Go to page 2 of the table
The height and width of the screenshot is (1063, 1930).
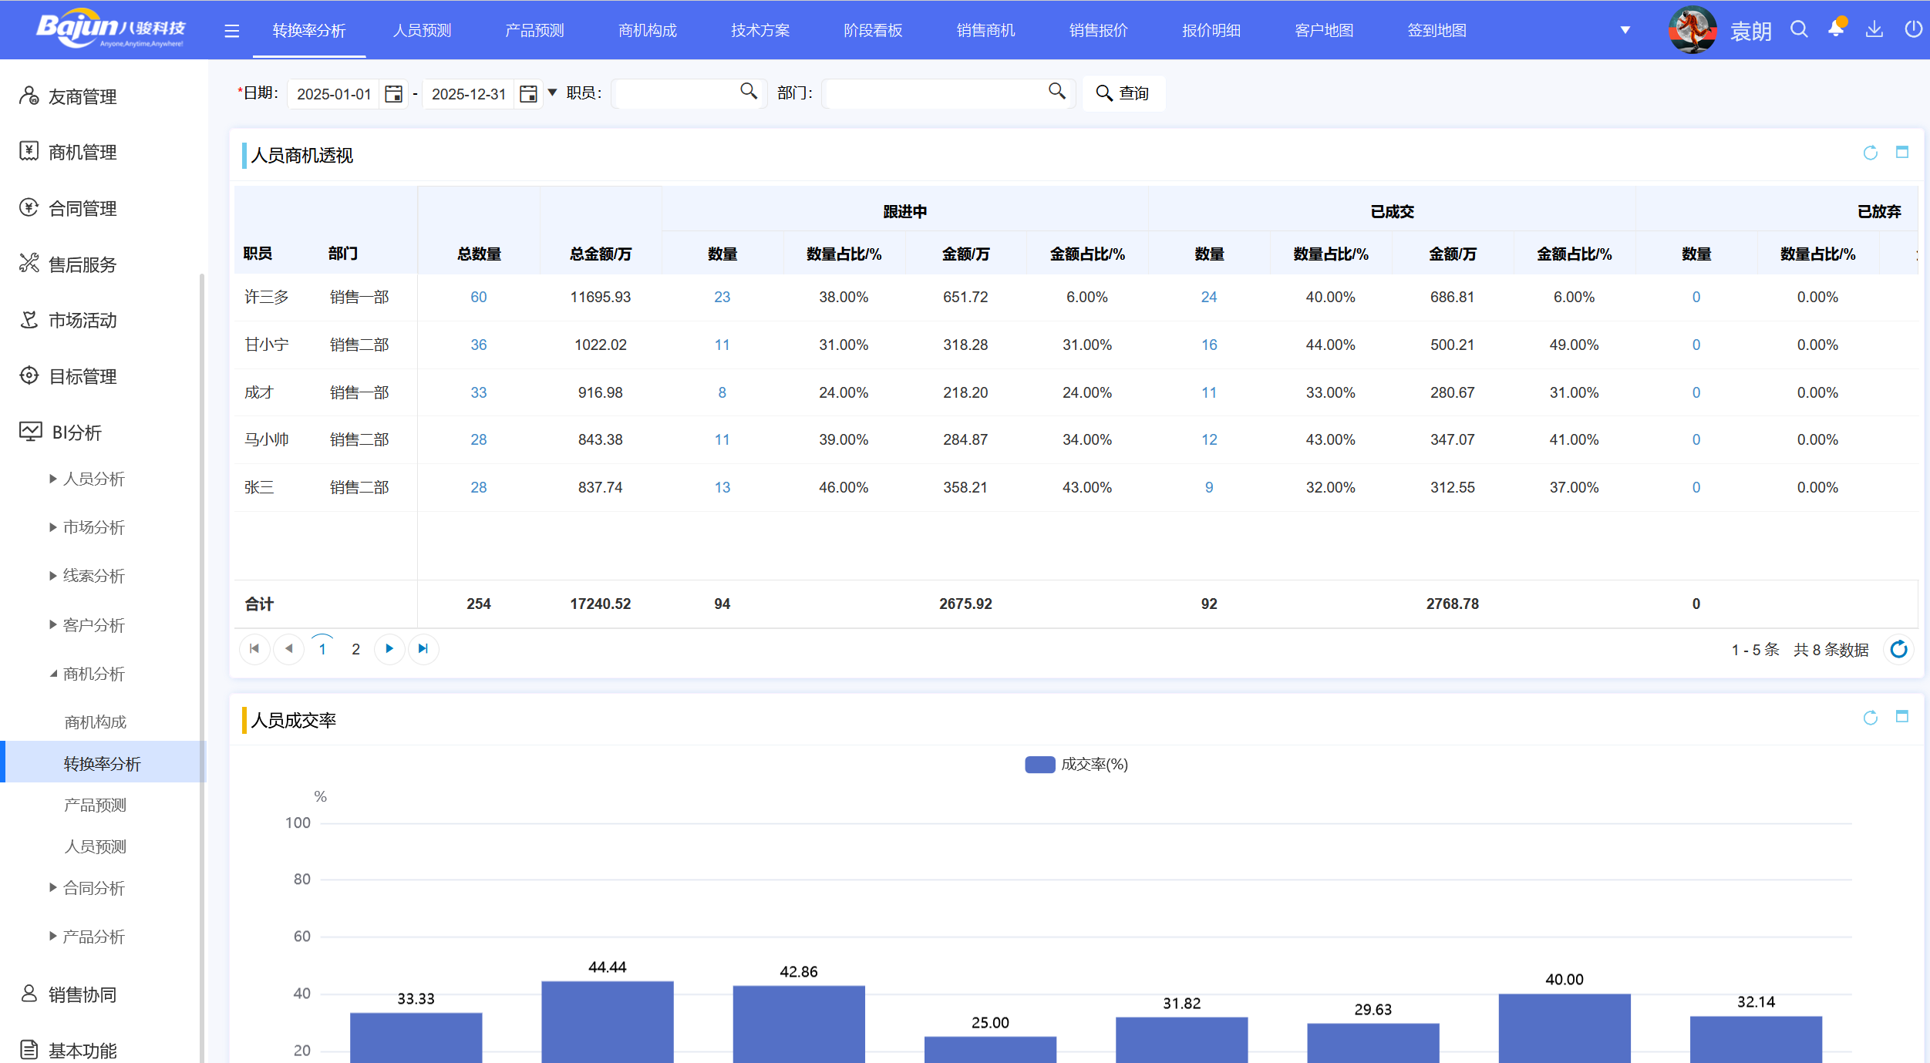355,649
